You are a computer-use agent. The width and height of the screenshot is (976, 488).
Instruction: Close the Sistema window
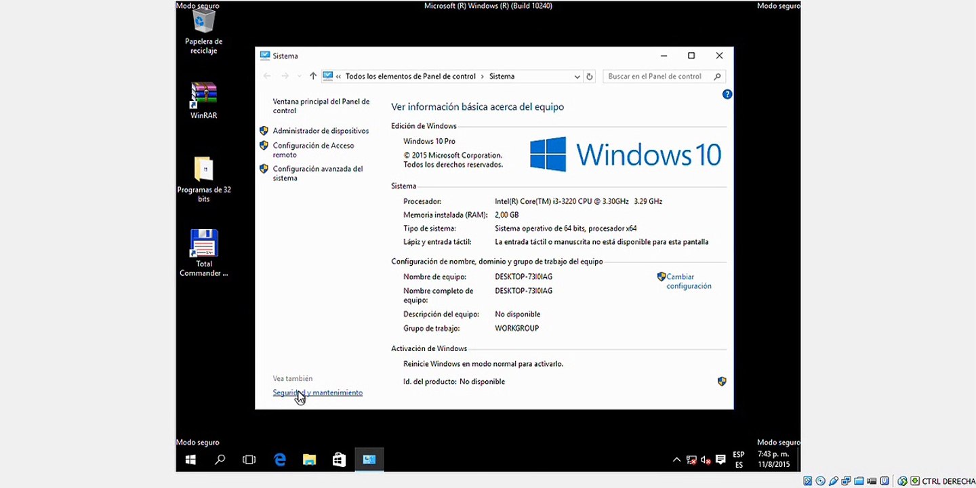719,56
